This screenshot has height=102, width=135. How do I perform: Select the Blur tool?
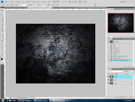[2, 38]
